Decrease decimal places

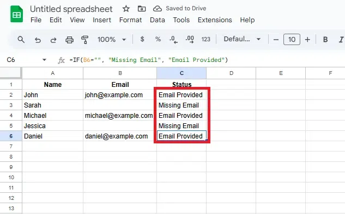[173, 40]
